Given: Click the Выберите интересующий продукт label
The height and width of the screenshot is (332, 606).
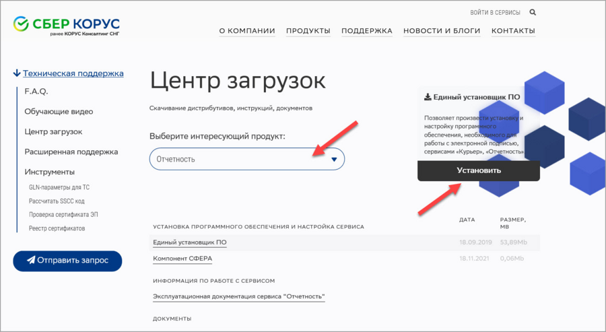Looking at the screenshot, I should (x=217, y=137).
